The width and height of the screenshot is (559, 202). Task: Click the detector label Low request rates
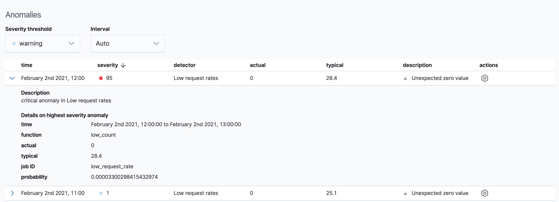pos(196,78)
